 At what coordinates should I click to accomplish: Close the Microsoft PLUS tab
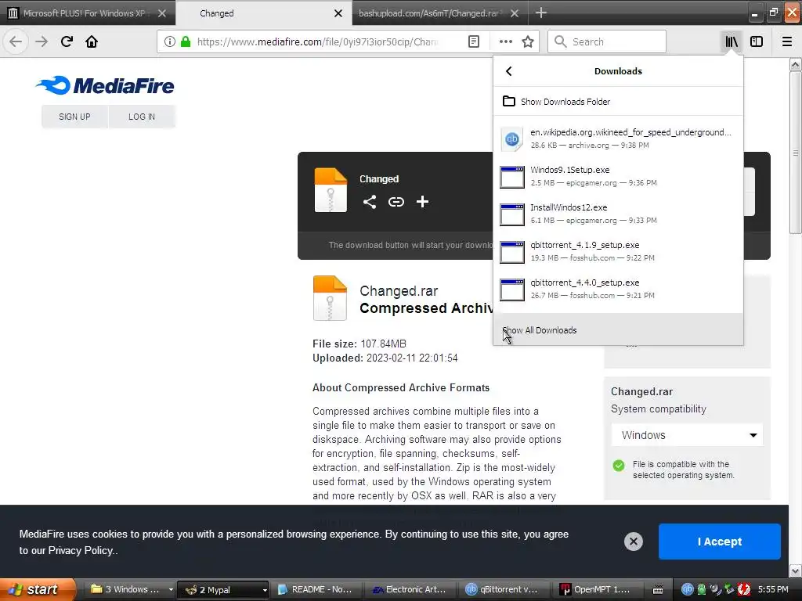[x=161, y=13]
